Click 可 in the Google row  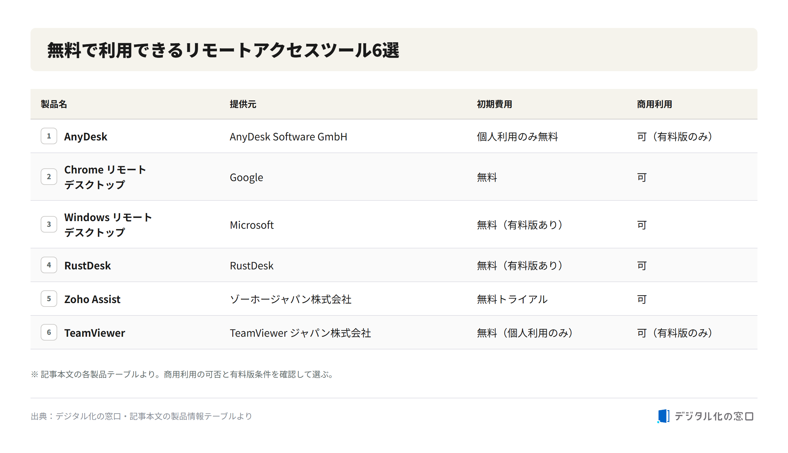[x=642, y=177]
